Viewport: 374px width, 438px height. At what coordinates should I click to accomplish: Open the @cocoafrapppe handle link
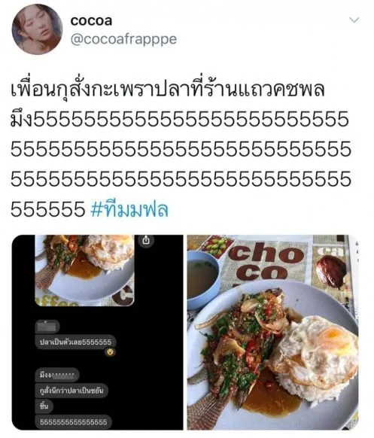(x=123, y=39)
